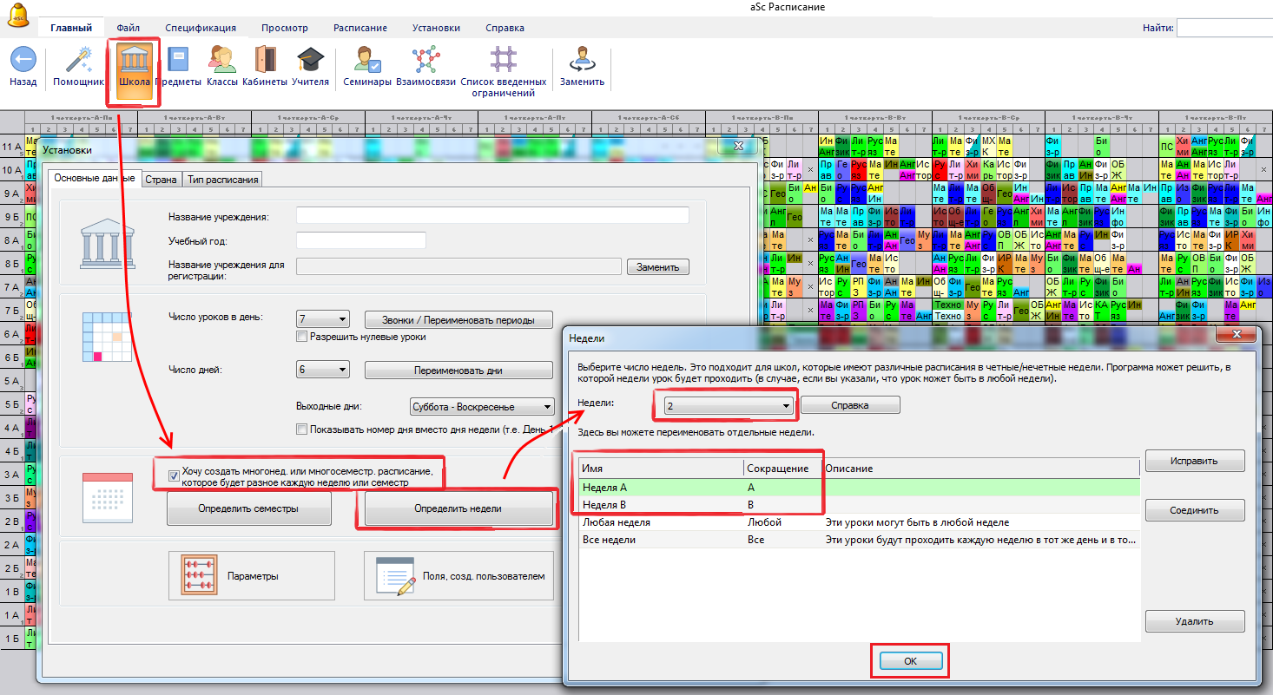
Task: Open the Классы classes icon
Action: click(x=221, y=61)
